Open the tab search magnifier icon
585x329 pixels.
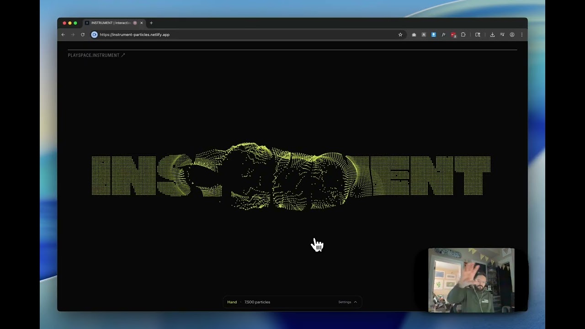[x=478, y=35]
